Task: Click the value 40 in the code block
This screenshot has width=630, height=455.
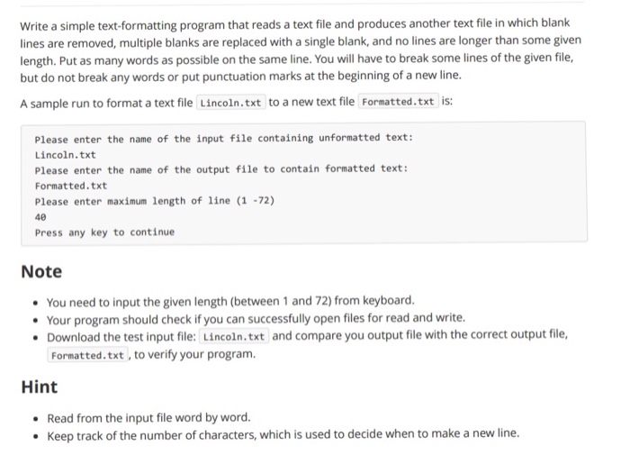Action: pyautogui.click(x=40, y=217)
